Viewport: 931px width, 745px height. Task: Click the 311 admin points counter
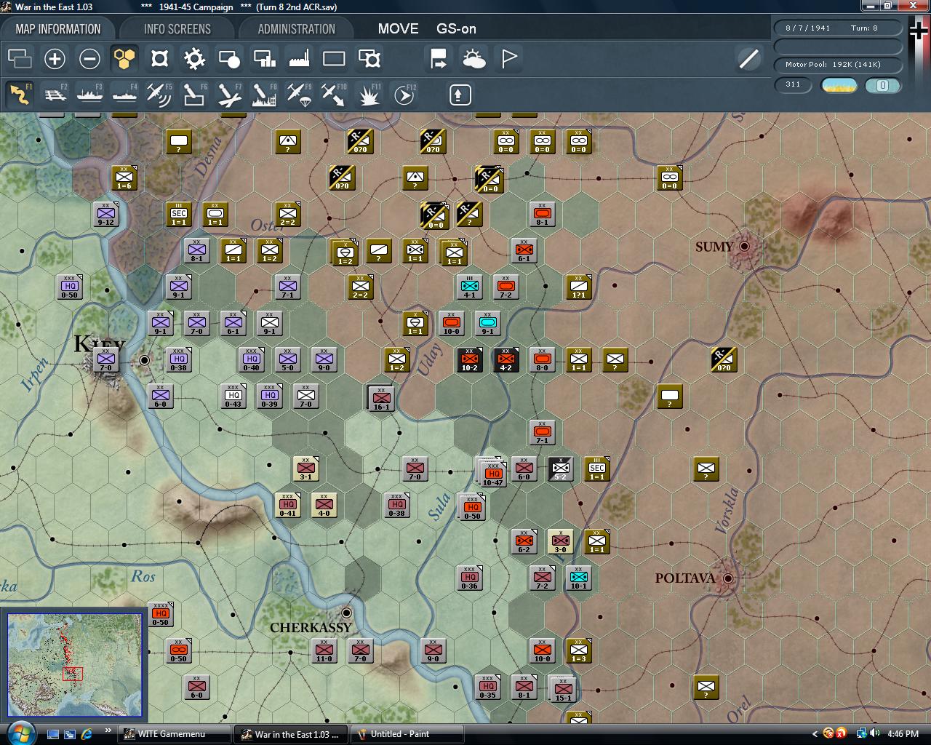[793, 85]
